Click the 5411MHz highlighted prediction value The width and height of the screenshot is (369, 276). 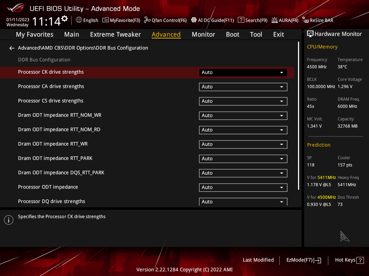[326, 178]
